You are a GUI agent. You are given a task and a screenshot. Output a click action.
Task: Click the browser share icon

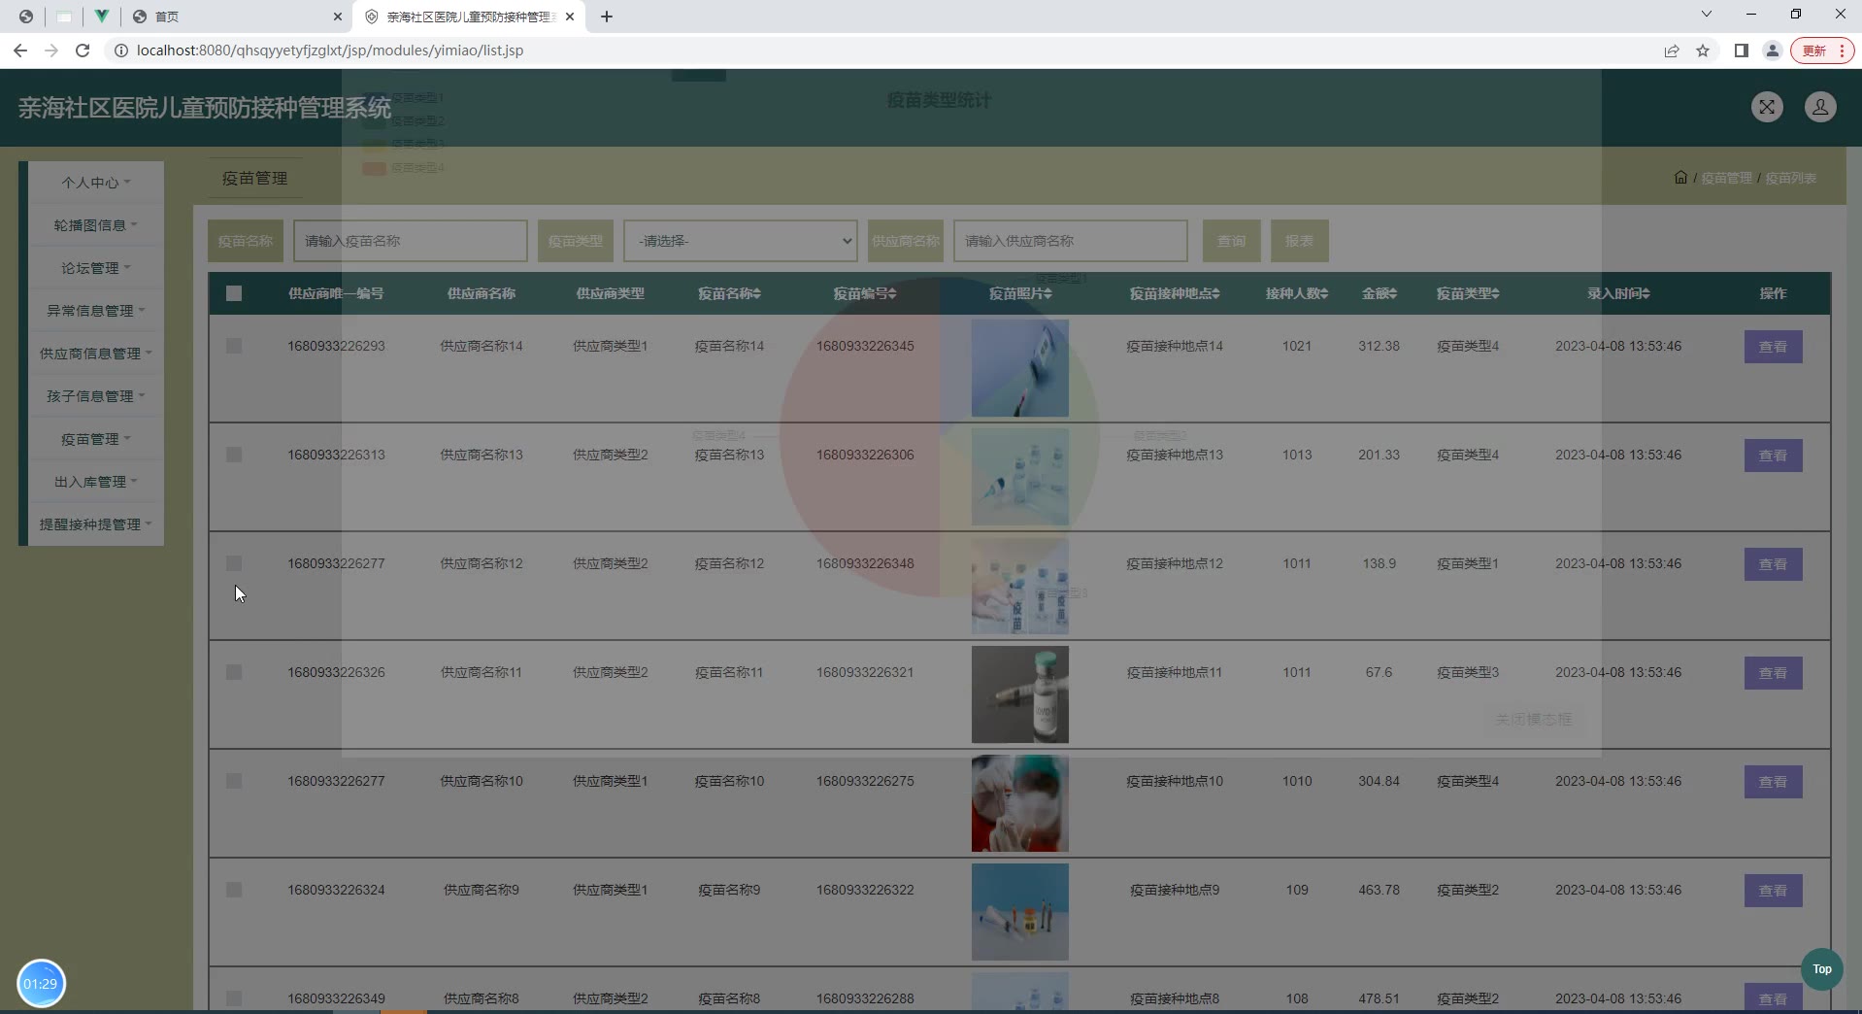pyautogui.click(x=1671, y=51)
